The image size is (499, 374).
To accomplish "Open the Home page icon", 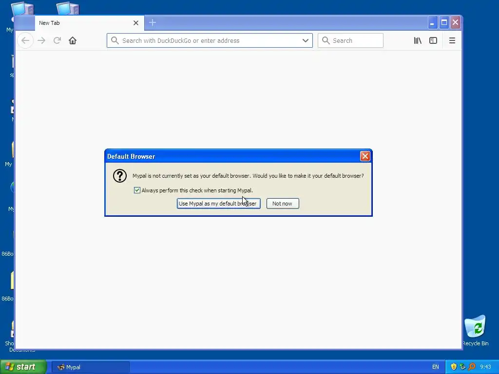I will [x=73, y=40].
